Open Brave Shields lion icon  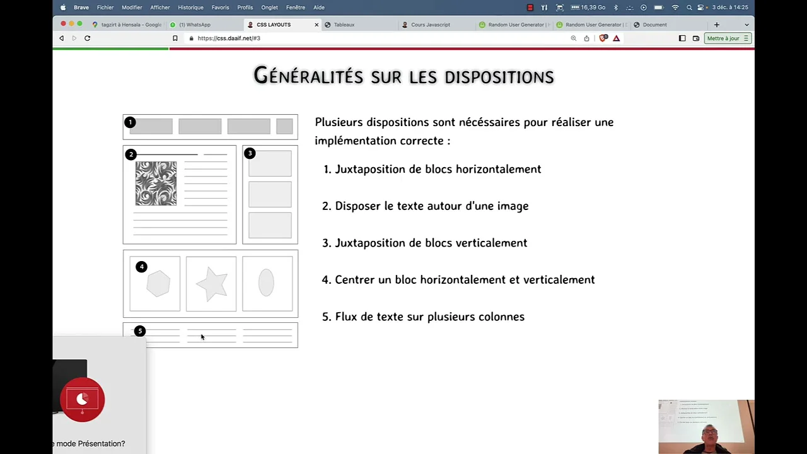pyautogui.click(x=603, y=38)
